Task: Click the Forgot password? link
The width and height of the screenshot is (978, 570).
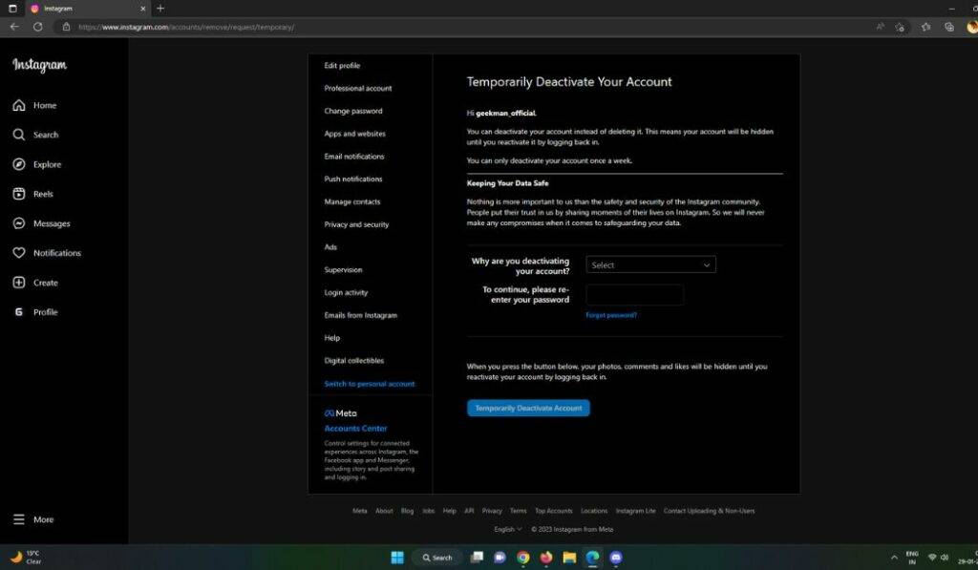Action: click(611, 315)
